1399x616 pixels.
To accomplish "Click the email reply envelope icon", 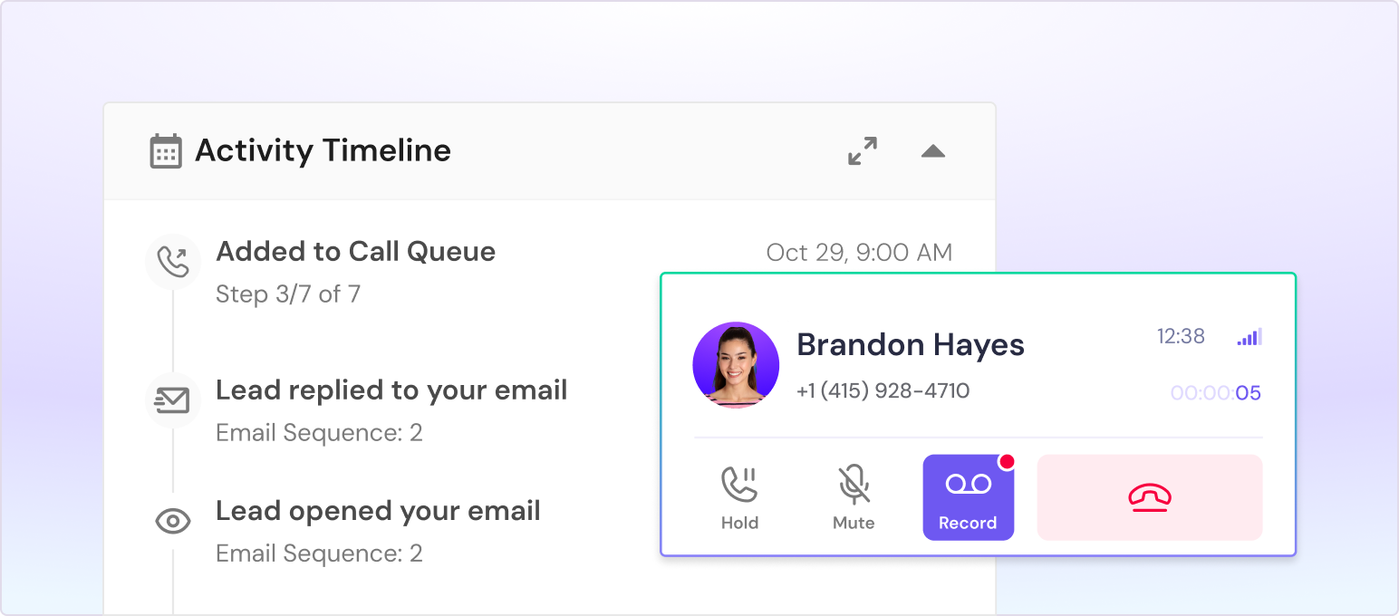I will click(x=173, y=399).
